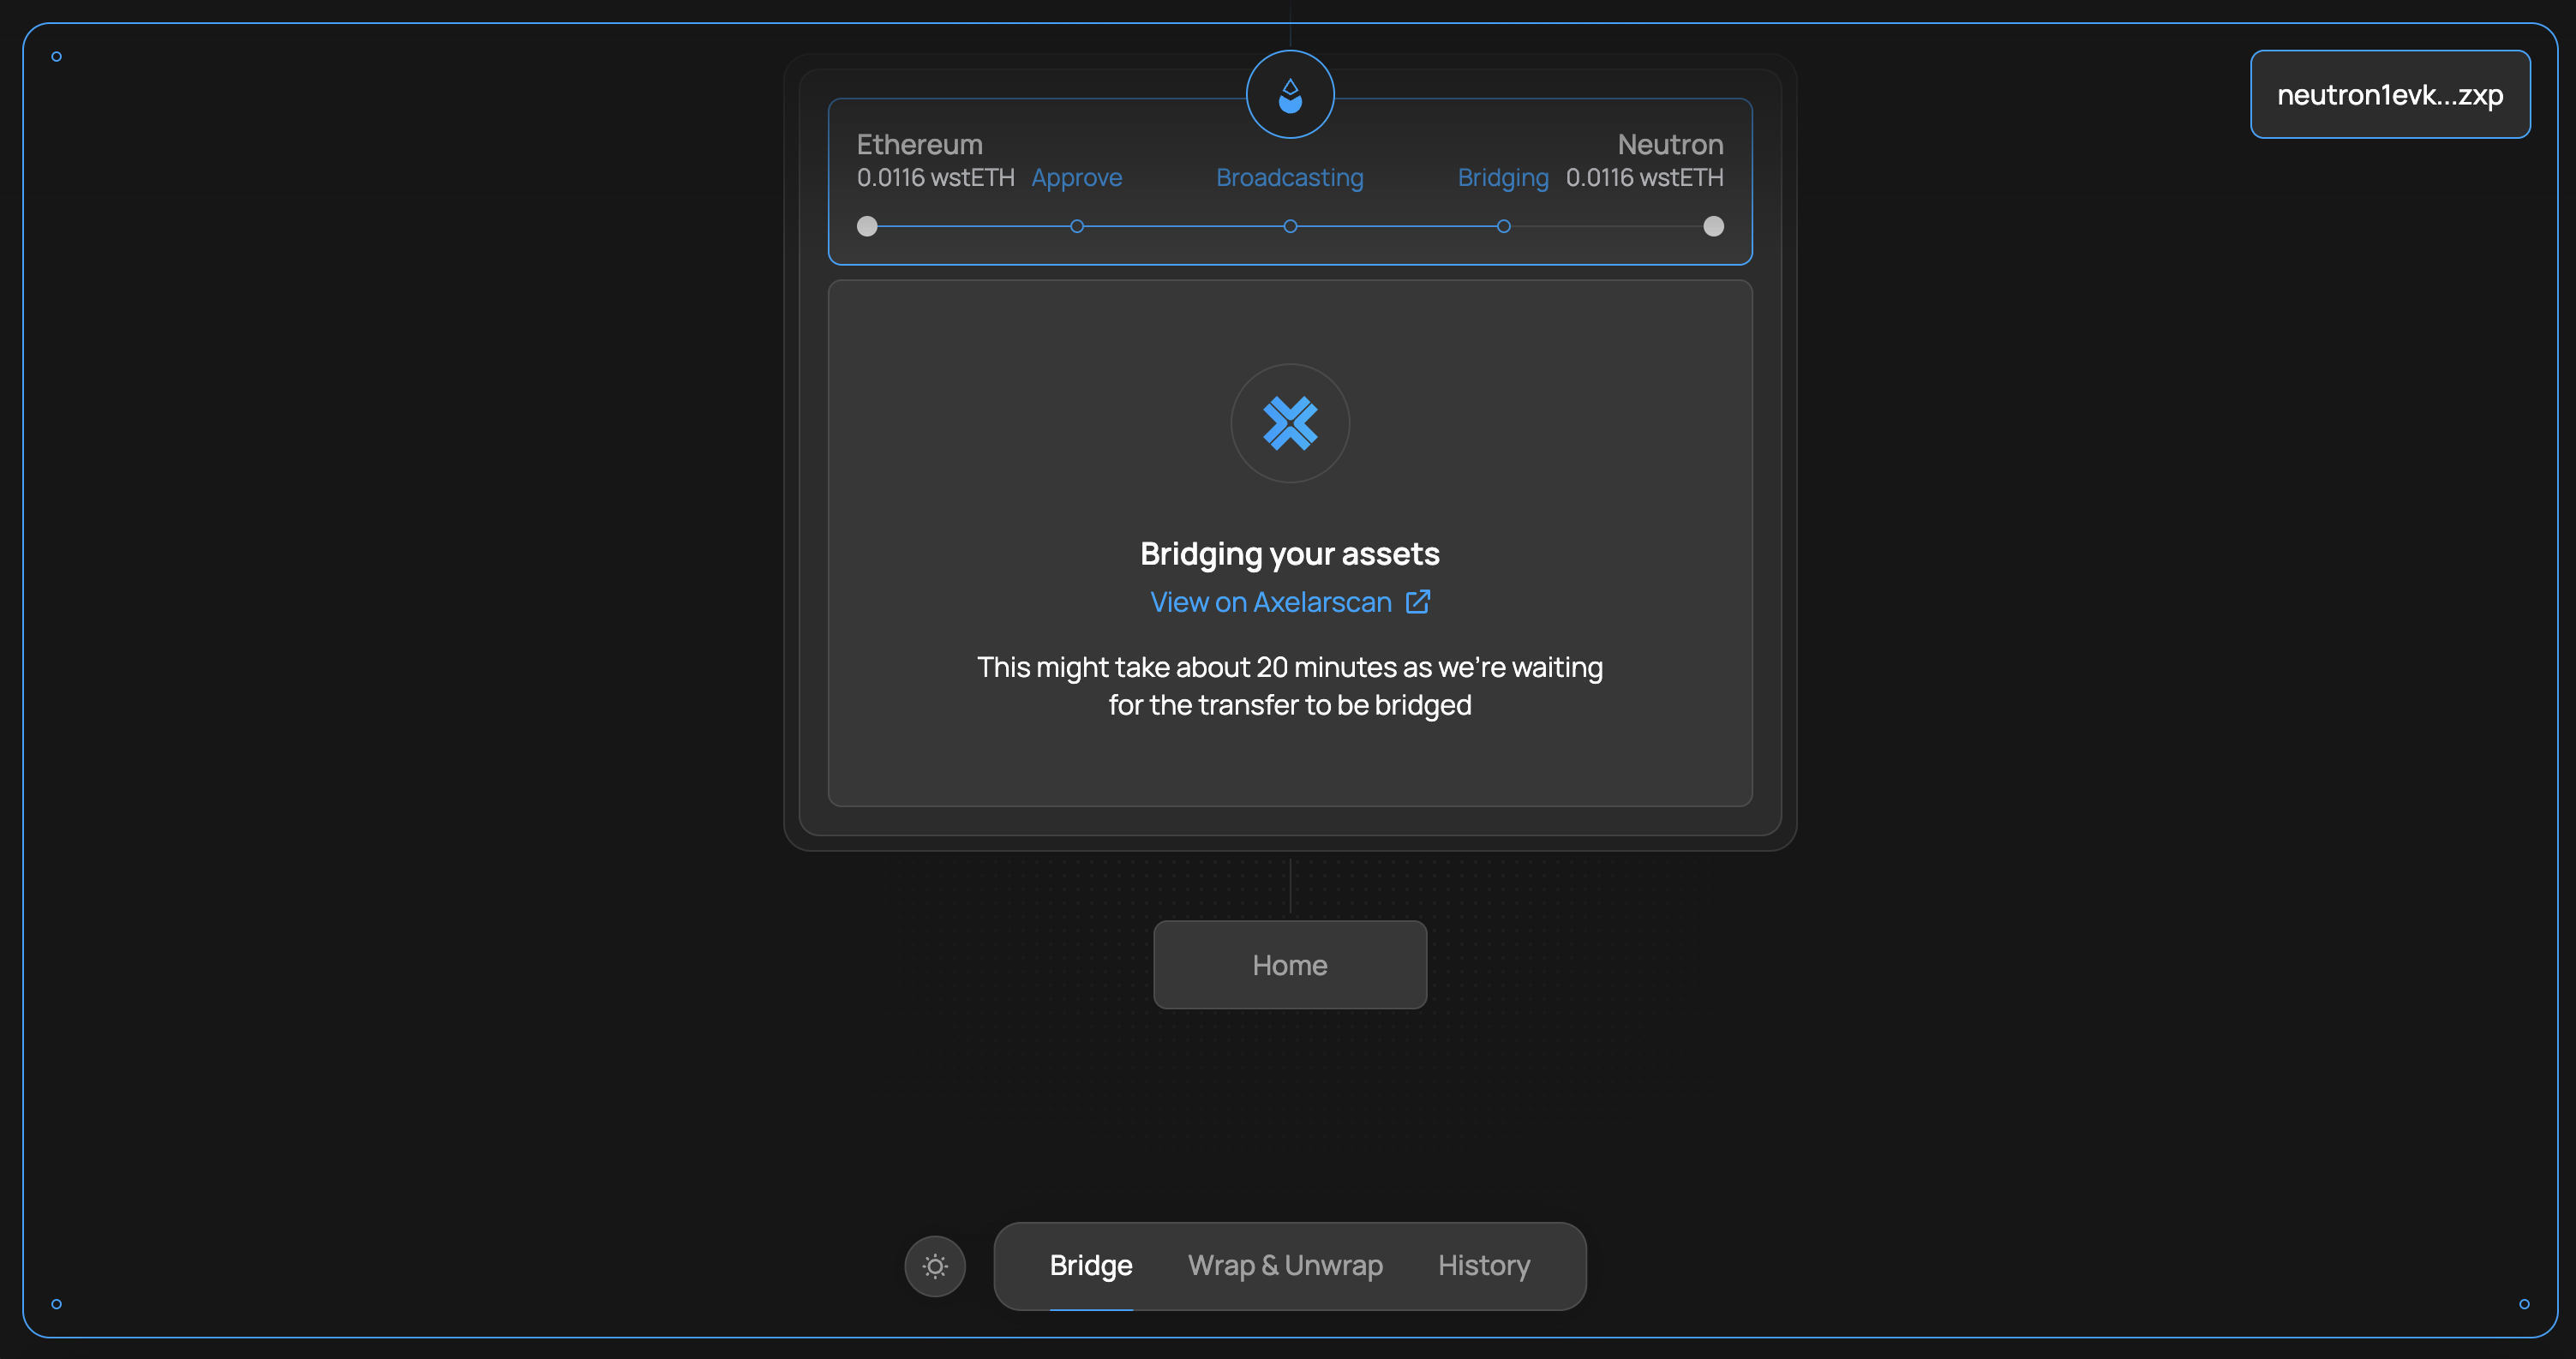Click the Ethereum start point dot
The image size is (2576, 1359).
867,226
